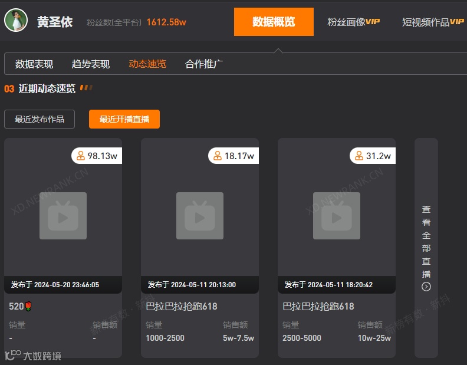Viewport: 467px width, 365px height.
Task: Open 巴拉巴拉抢跑618 title with sales 10w-25w
Action: click(x=318, y=306)
